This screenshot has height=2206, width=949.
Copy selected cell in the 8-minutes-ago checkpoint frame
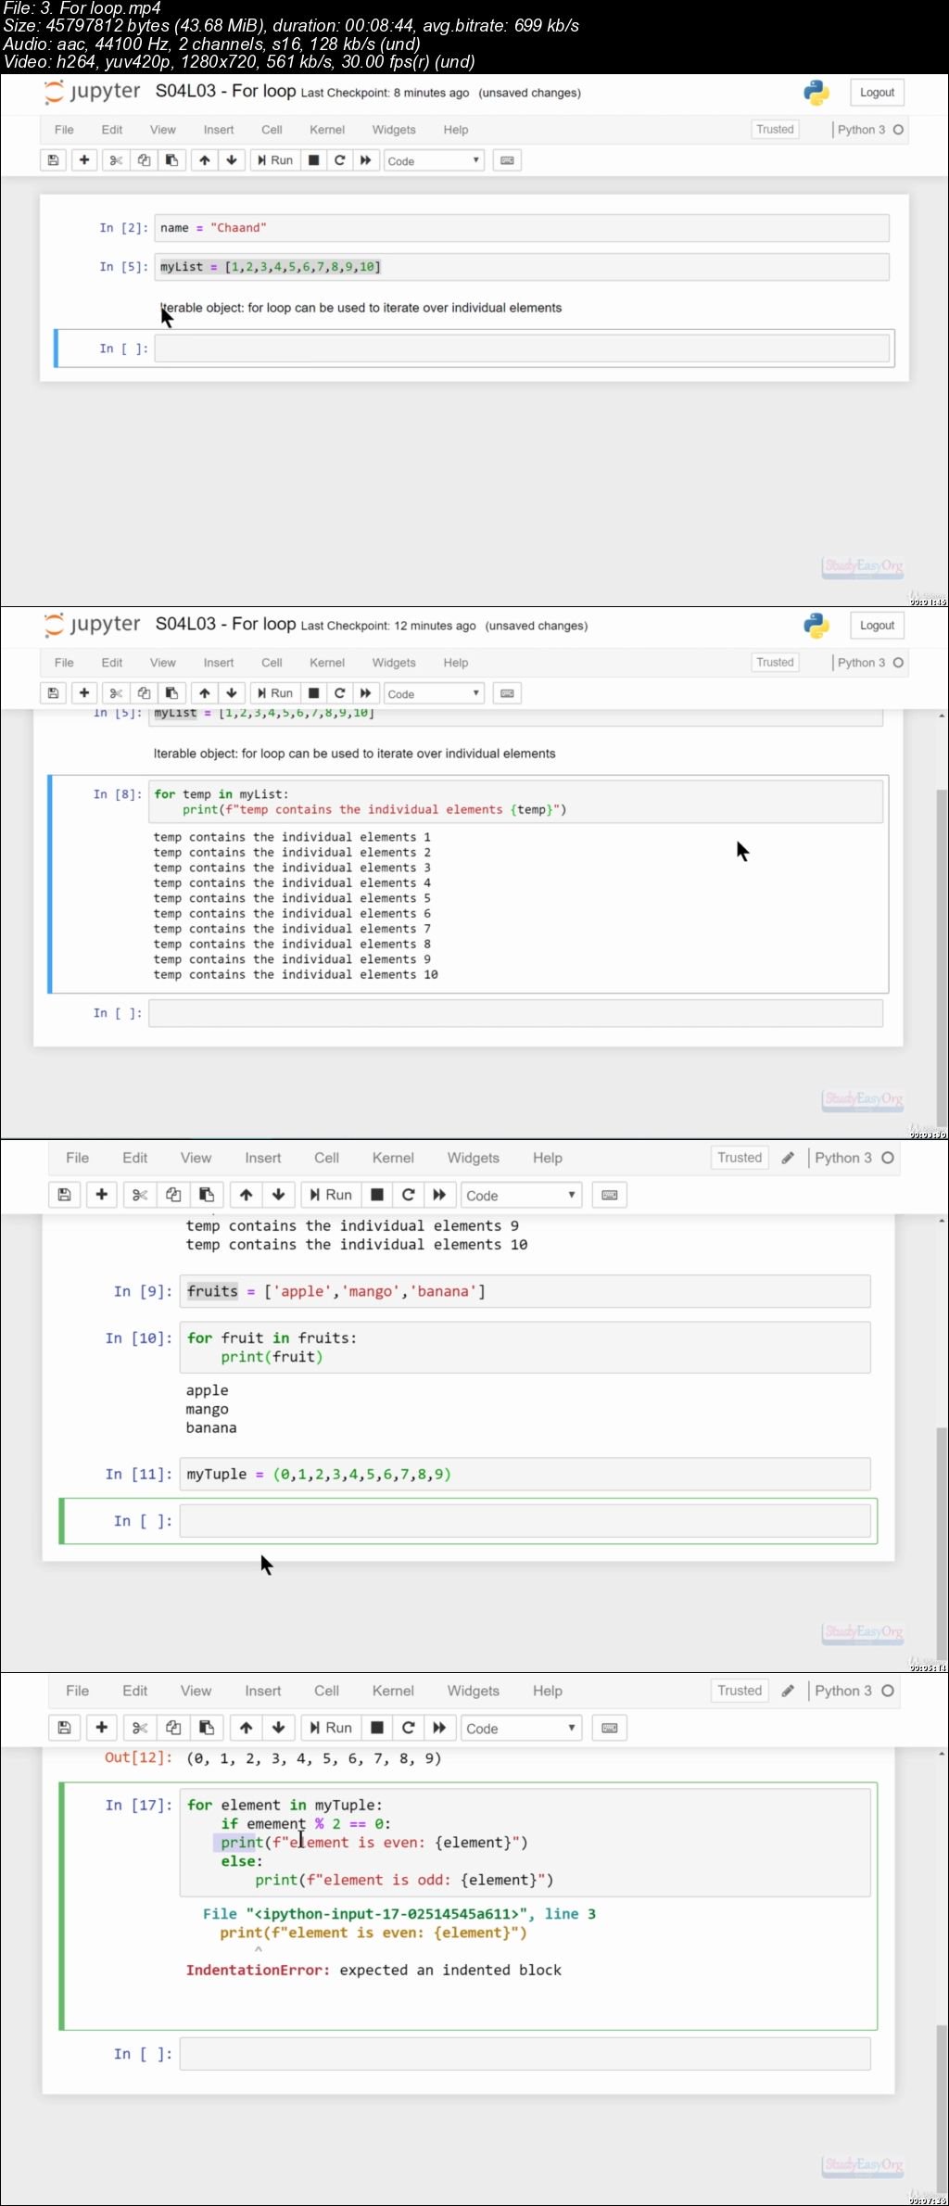(144, 160)
